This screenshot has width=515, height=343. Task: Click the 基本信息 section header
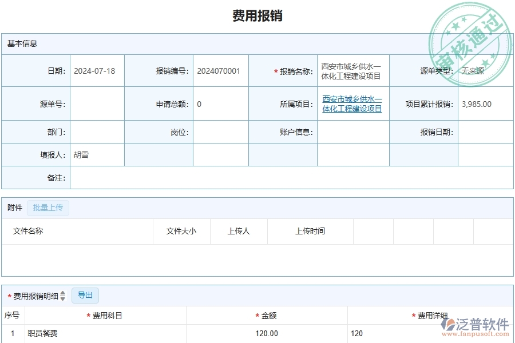[x=21, y=43]
